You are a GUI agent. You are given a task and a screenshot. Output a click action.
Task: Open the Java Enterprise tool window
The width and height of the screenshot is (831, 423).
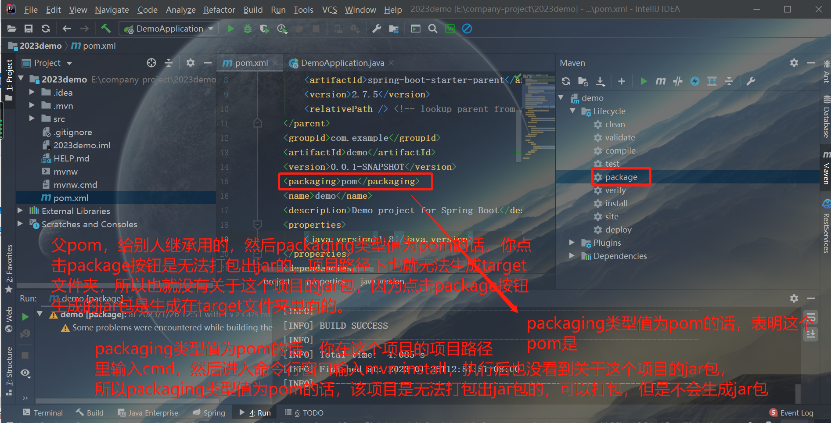pyautogui.click(x=148, y=413)
